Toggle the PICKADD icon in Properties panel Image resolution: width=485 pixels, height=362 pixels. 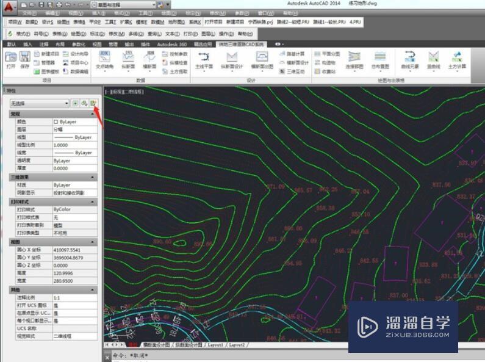coord(75,103)
